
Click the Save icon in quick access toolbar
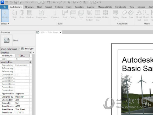pos(16,2)
